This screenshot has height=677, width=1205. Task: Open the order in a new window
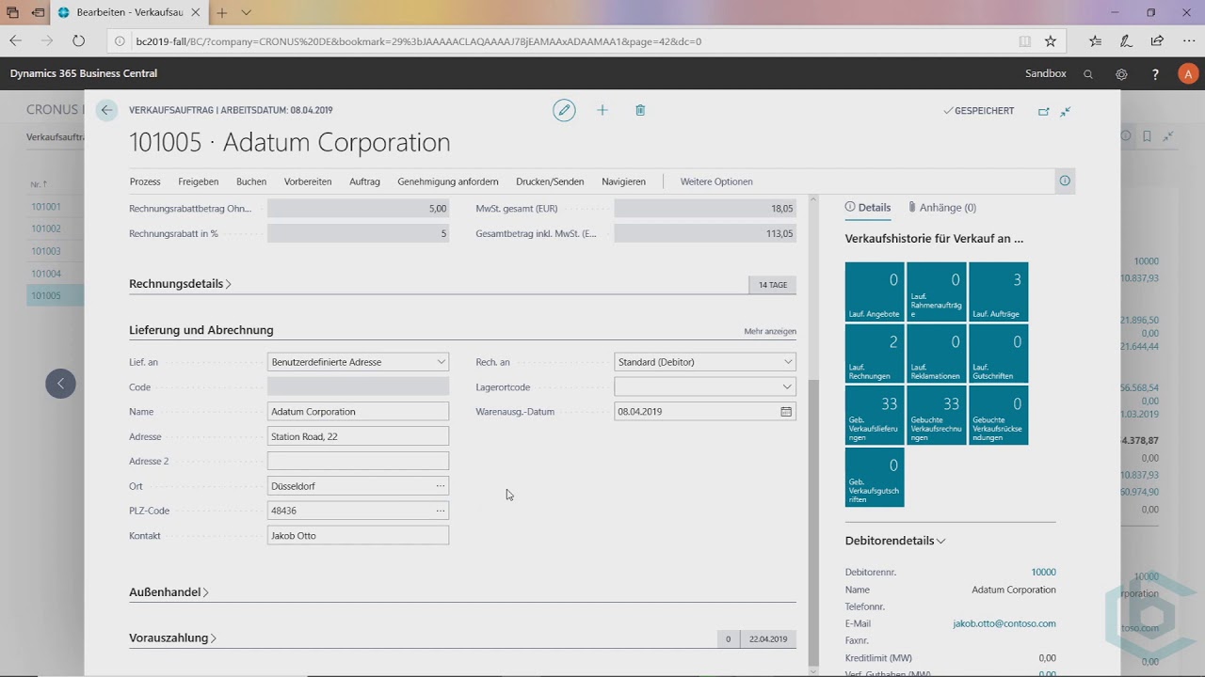pos(1043,111)
